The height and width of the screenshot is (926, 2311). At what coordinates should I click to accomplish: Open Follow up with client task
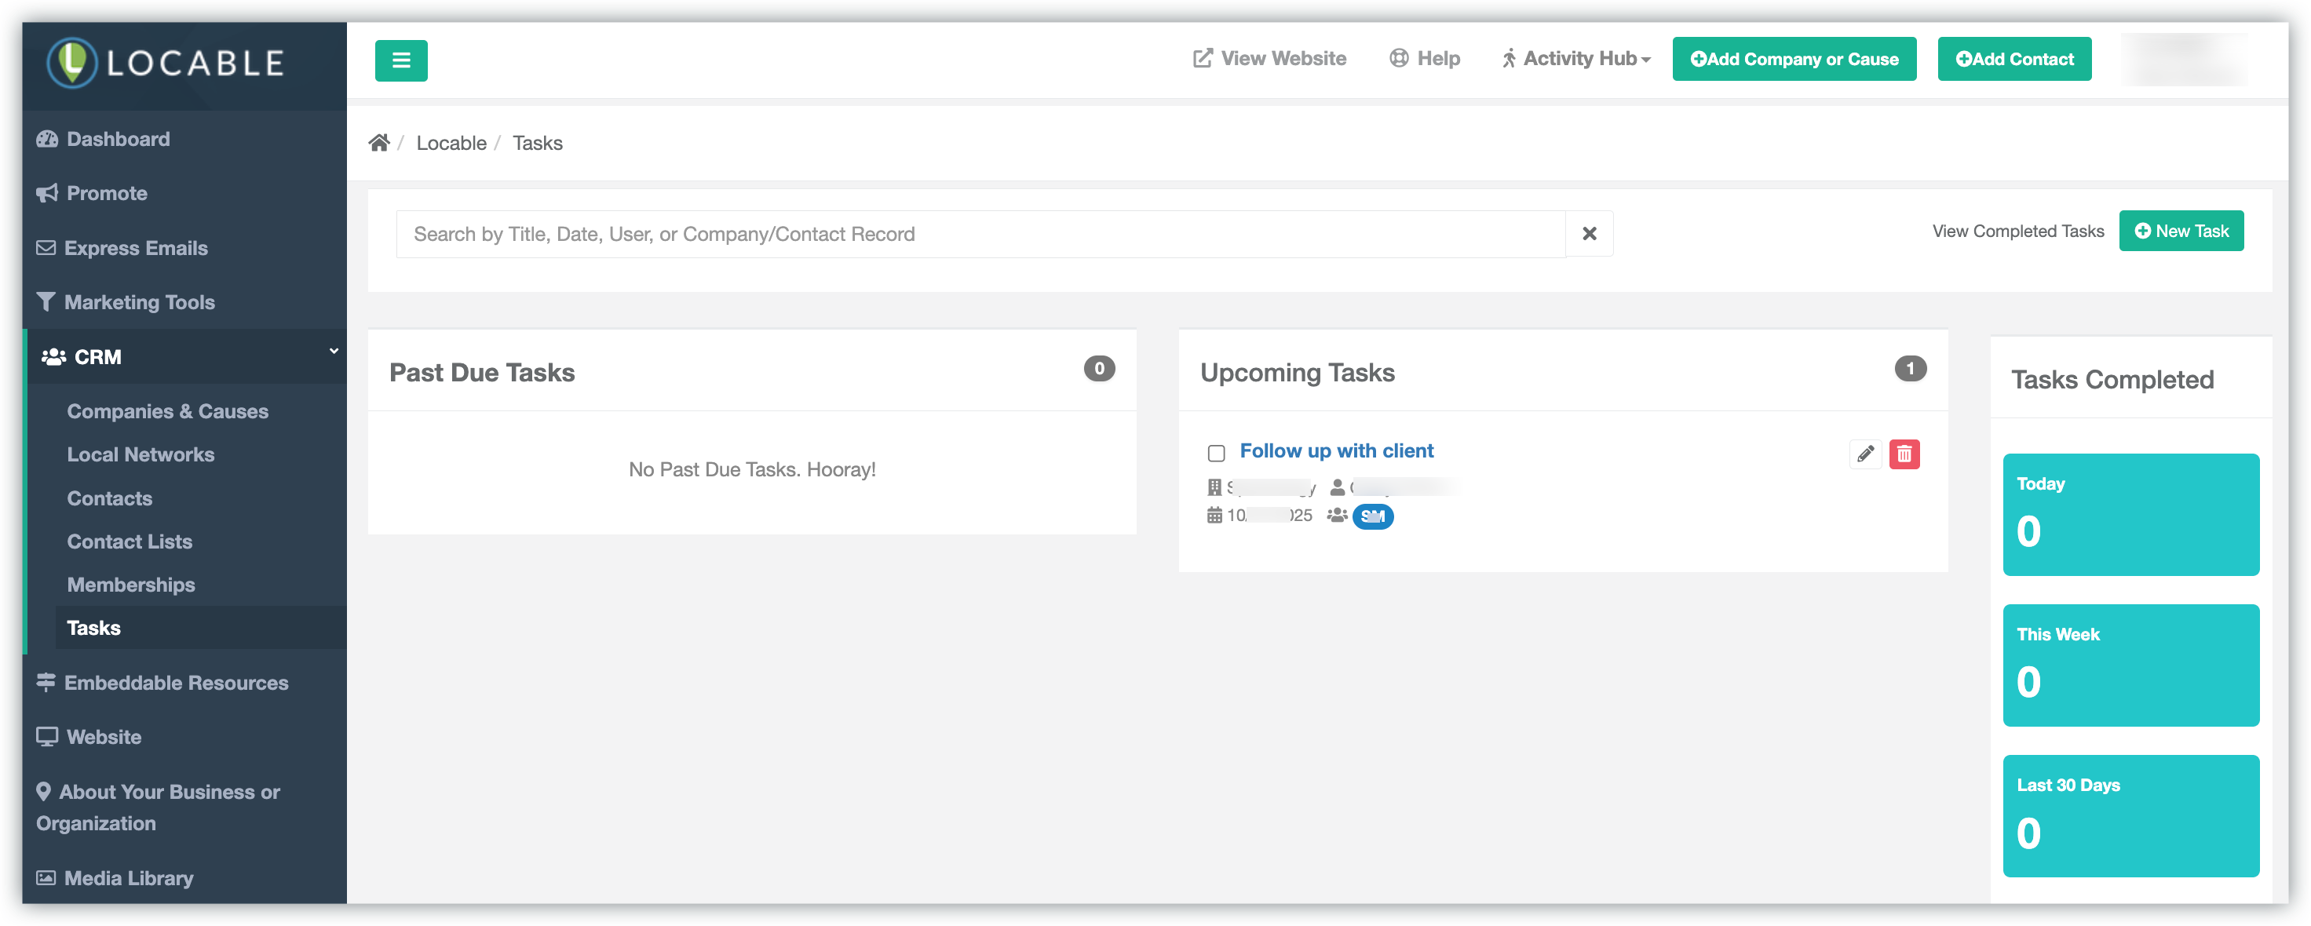point(1336,451)
